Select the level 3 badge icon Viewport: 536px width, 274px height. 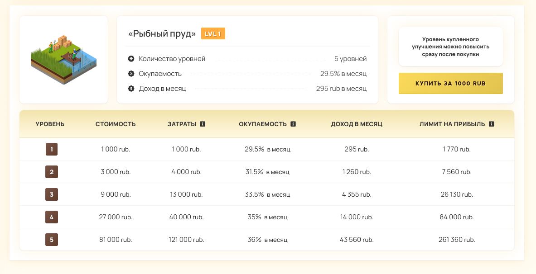[x=52, y=194]
